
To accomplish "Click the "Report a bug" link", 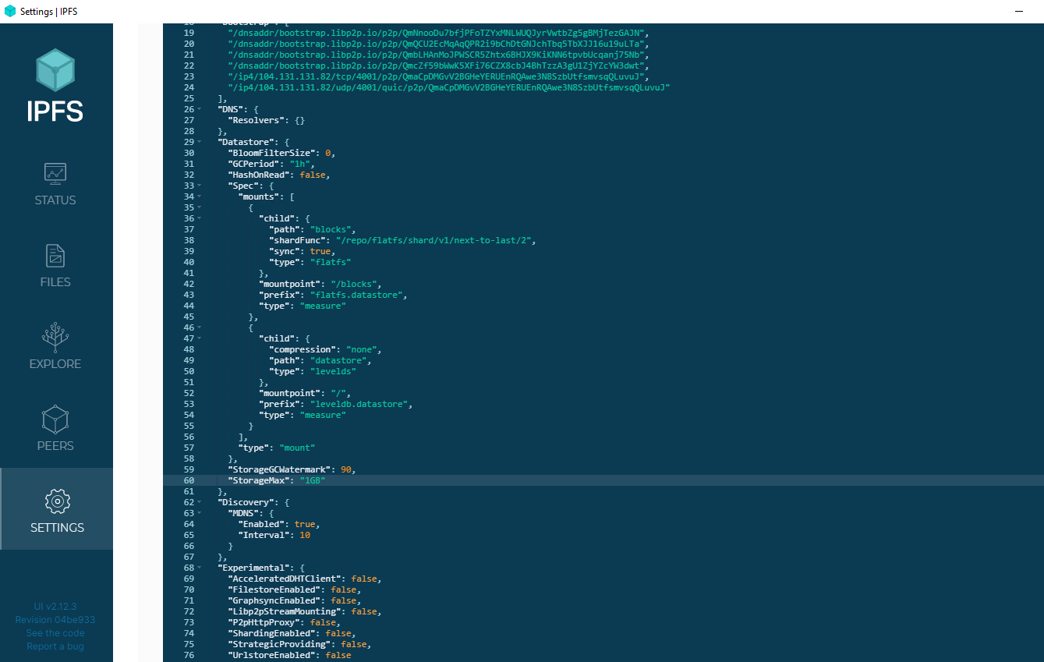I will (x=55, y=646).
